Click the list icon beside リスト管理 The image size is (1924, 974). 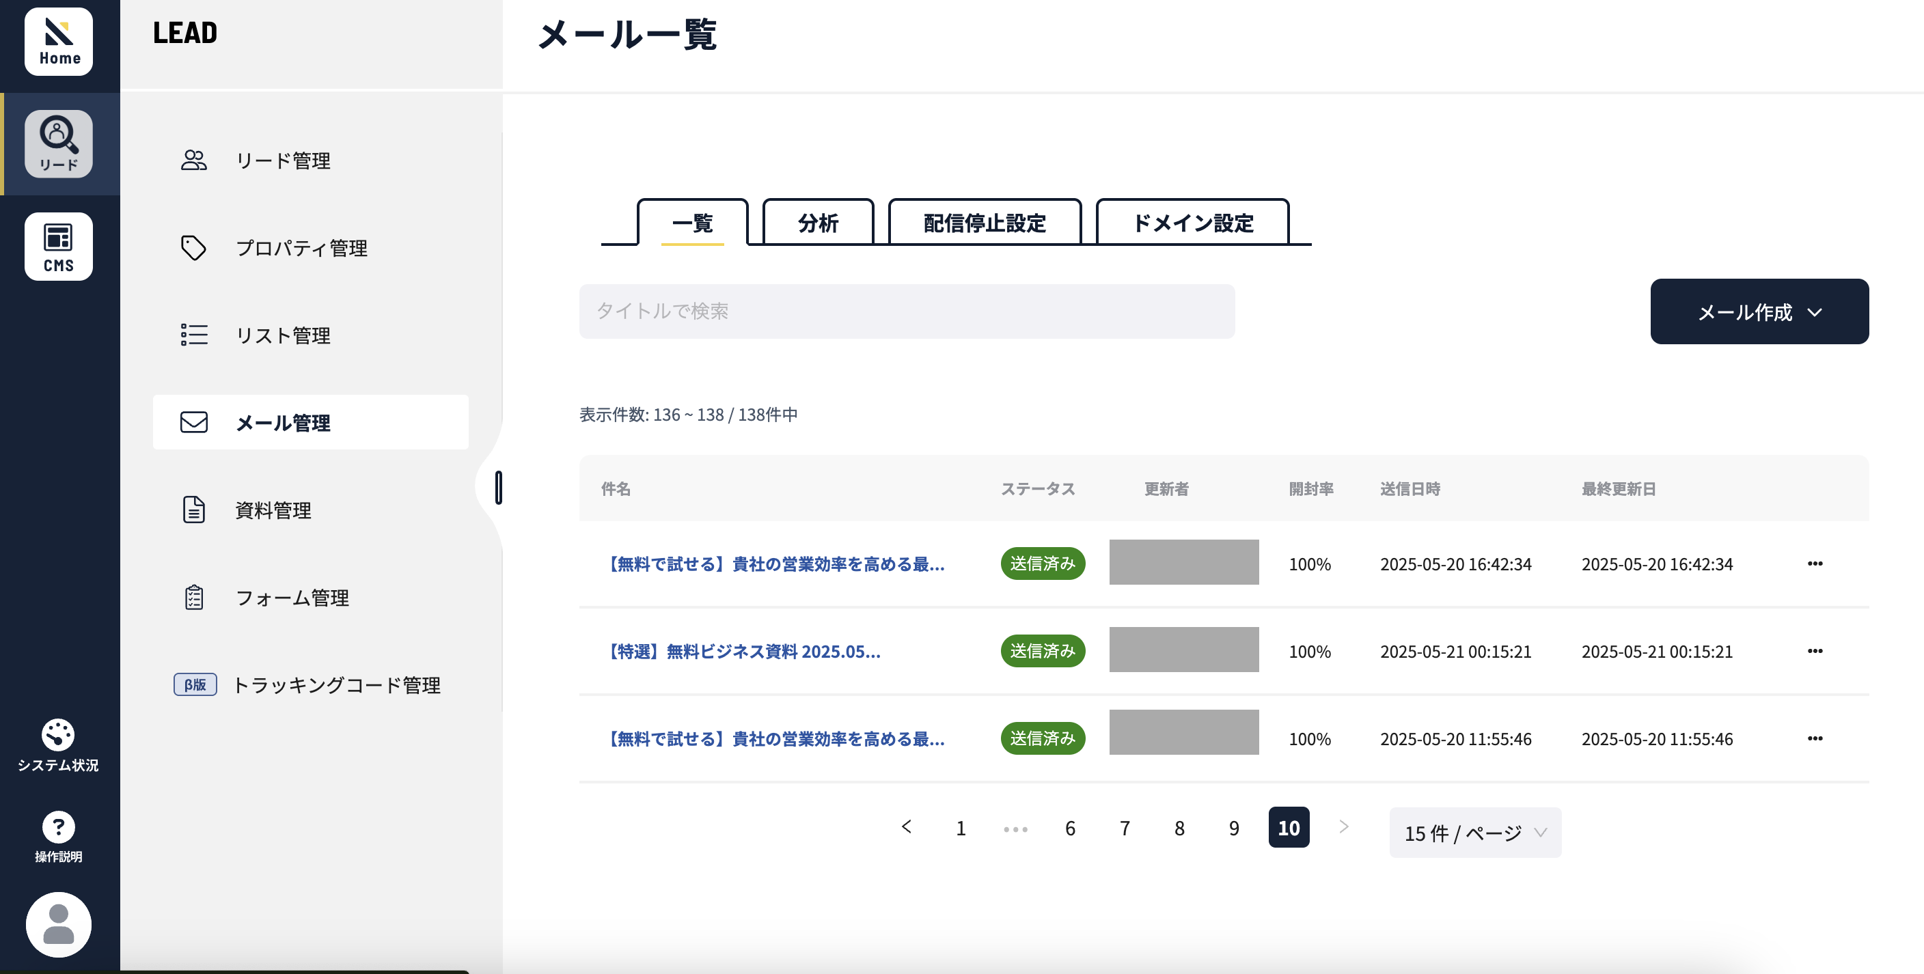(x=194, y=335)
